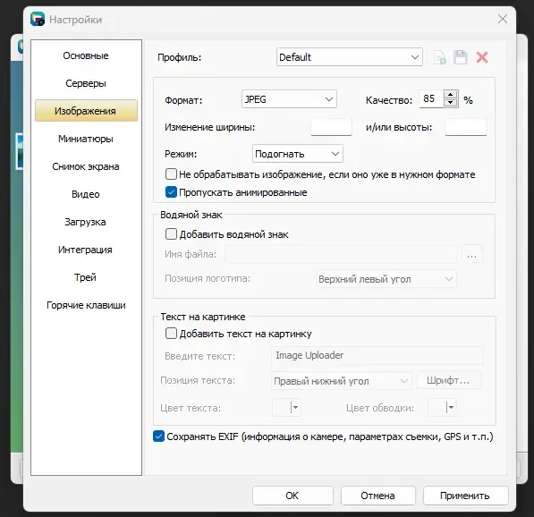This screenshot has height=517, width=534.
Task: Delete profile with red X icon
Action: (482, 57)
